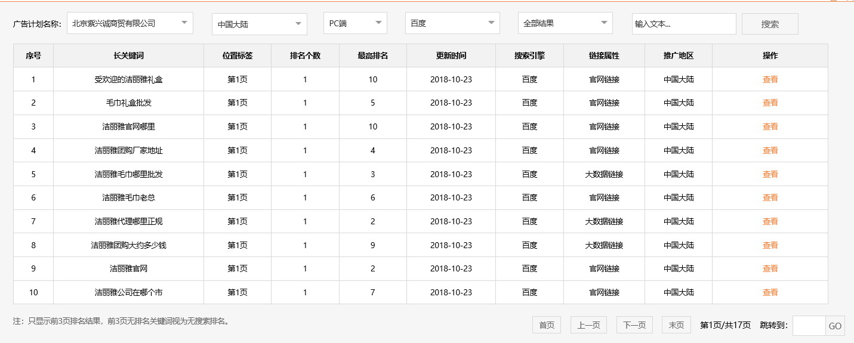Expand the 百度 search engine dropdown
The width and height of the screenshot is (854, 343).
tap(452, 23)
